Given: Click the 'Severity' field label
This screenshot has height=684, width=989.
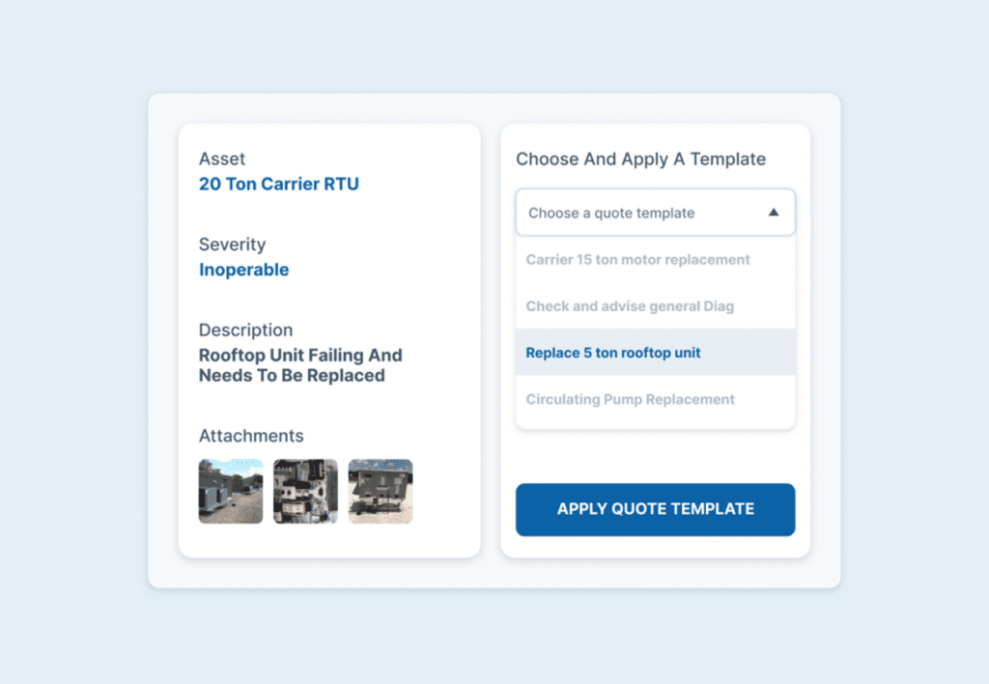Looking at the screenshot, I should [232, 244].
